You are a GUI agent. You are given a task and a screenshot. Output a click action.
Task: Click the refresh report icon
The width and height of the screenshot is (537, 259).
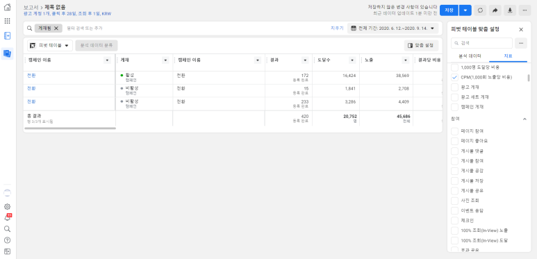[x=480, y=10]
